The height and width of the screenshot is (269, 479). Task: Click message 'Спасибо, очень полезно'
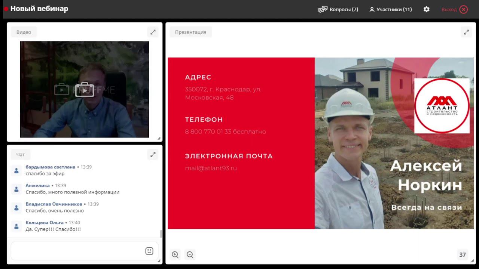point(55,211)
